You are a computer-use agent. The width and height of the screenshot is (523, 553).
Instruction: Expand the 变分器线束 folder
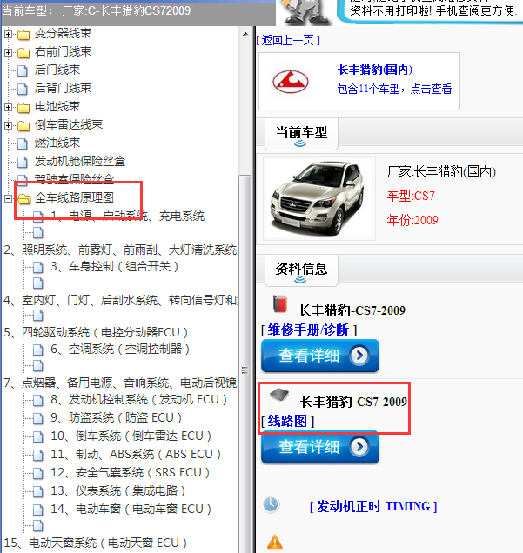tap(8, 34)
